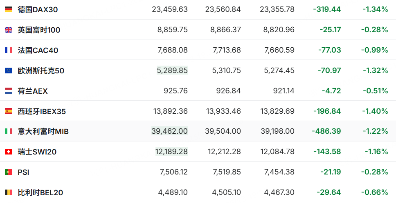
Task: Open the 英国富时100 index link
Action: pyautogui.click(x=39, y=30)
